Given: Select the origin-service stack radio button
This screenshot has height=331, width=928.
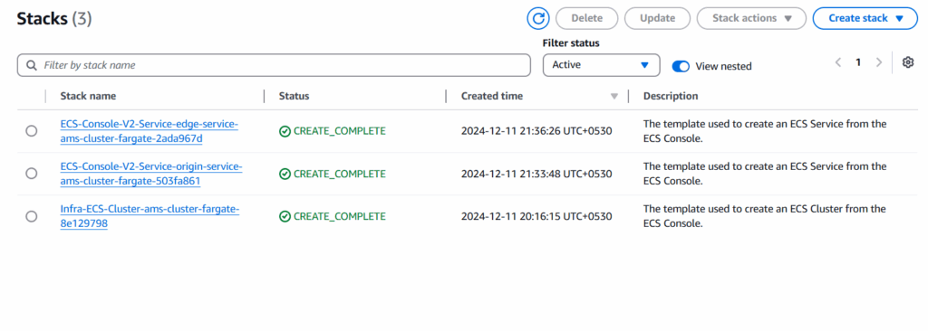Looking at the screenshot, I should click(x=32, y=174).
